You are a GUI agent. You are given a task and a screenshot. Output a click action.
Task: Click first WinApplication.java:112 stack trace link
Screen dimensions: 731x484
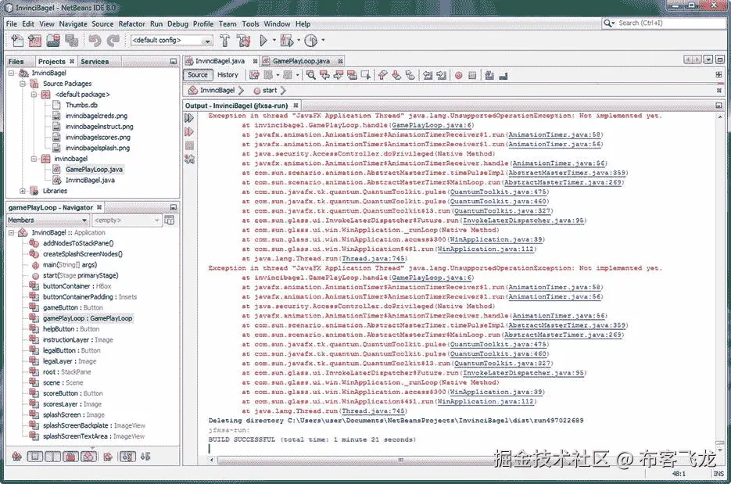[x=485, y=249]
